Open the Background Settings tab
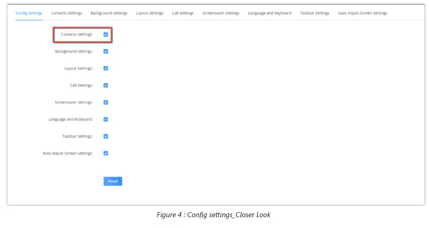The image size is (429, 228). [109, 13]
